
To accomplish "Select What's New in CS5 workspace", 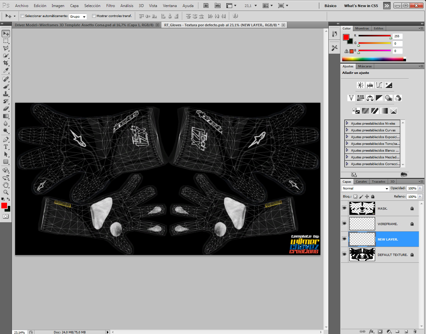I will (361, 6).
